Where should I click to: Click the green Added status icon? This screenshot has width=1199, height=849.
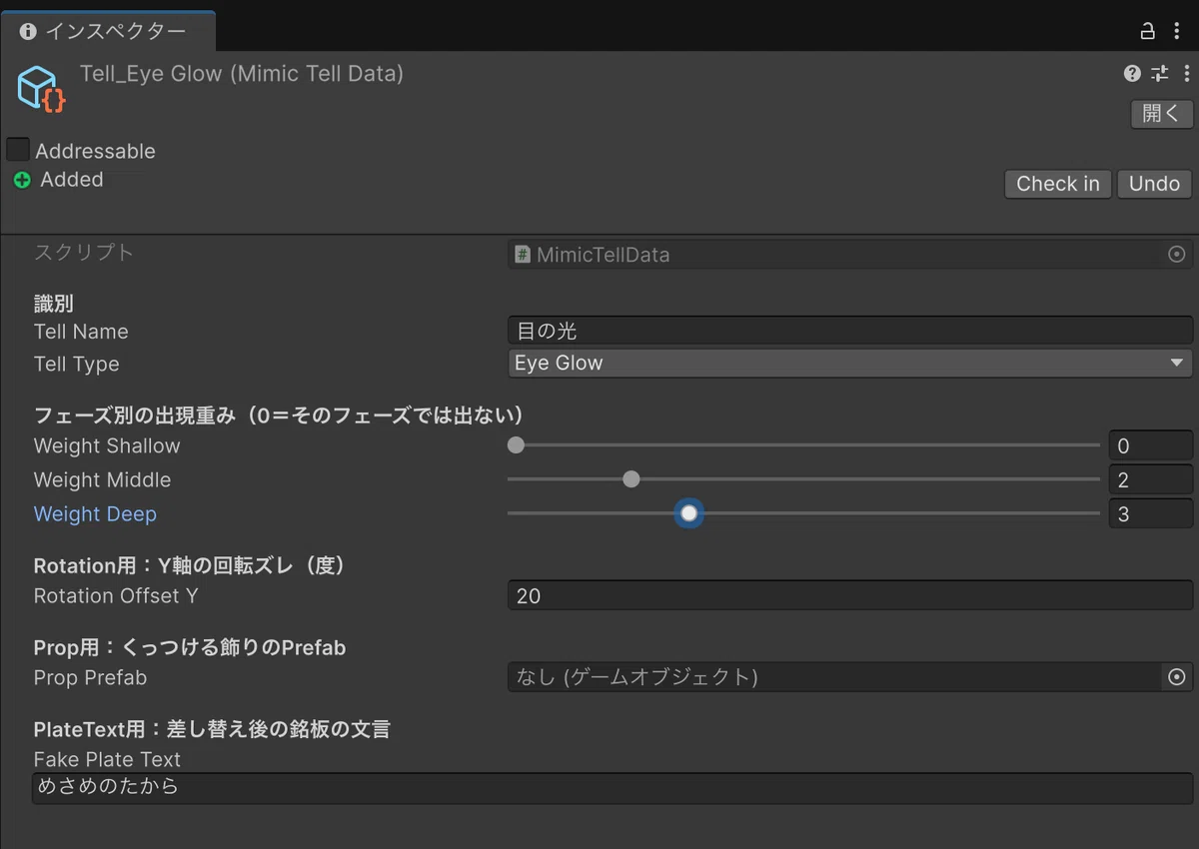pos(22,181)
